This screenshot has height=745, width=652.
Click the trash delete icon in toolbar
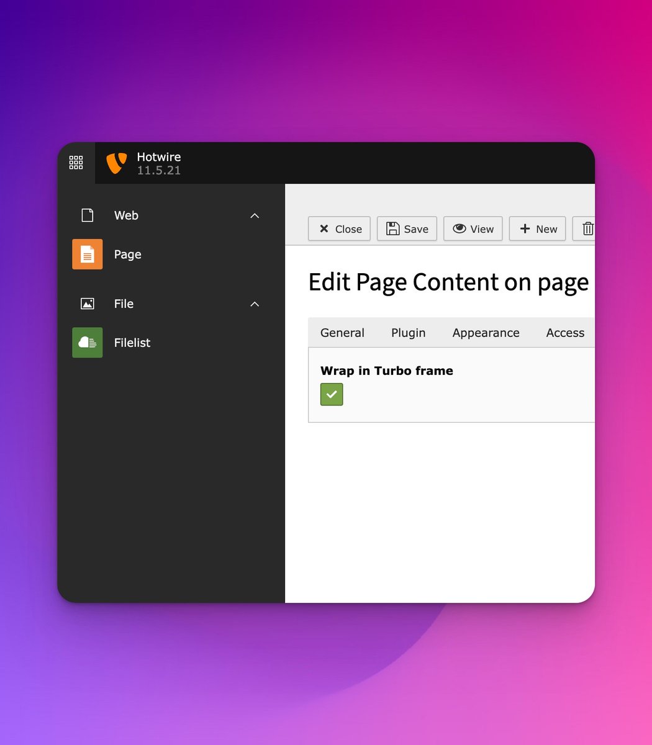[x=587, y=229]
